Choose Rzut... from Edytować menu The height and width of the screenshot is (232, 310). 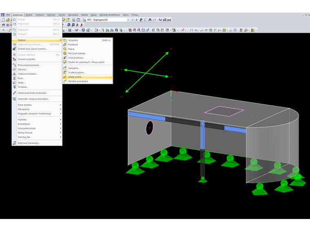click(x=37, y=78)
